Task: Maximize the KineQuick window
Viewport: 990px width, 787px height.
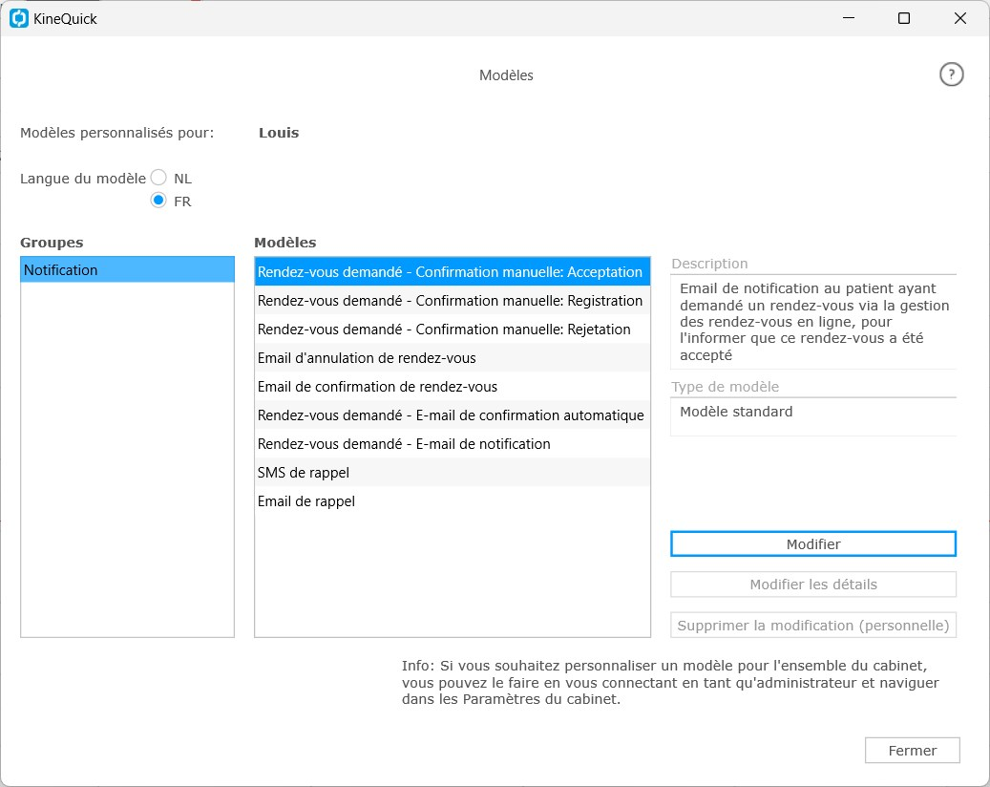Action: click(x=904, y=18)
